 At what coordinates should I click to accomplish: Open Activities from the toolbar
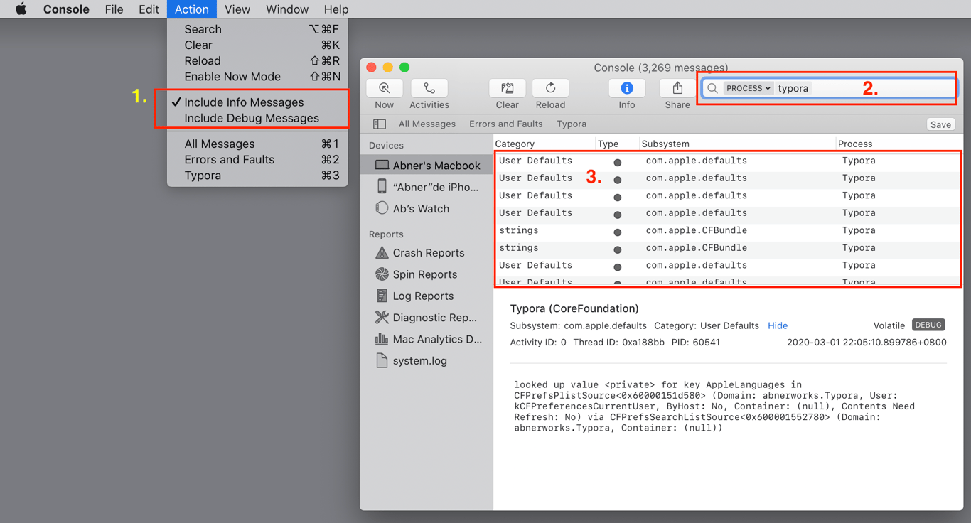[x=429, y=88]
